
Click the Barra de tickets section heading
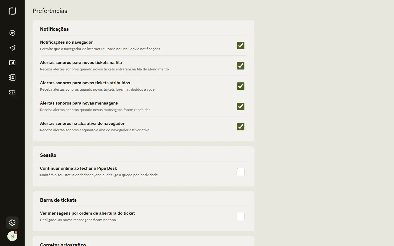tap(58, 200)
